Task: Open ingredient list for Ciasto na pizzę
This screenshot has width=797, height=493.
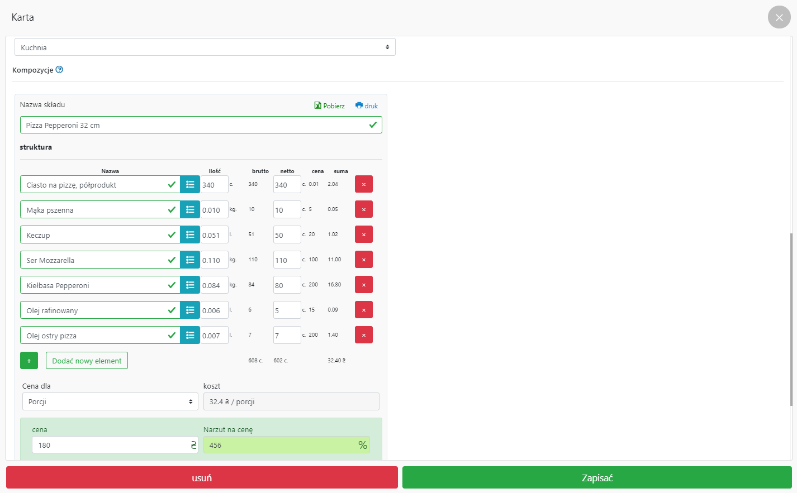Action: 190,185
